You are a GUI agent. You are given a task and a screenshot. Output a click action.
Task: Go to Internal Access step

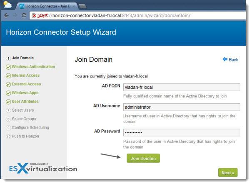click(x=25, y=75)
